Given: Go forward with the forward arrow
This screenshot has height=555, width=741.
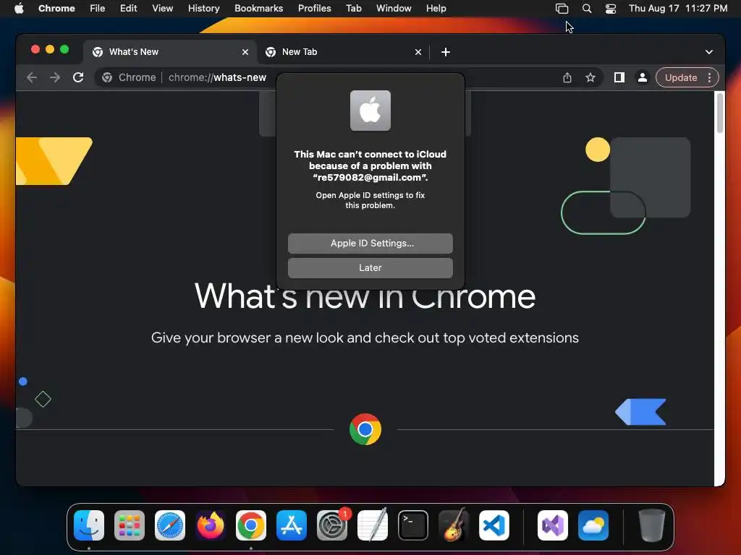Looking at the screenshot, I should [x=55, y=77].
